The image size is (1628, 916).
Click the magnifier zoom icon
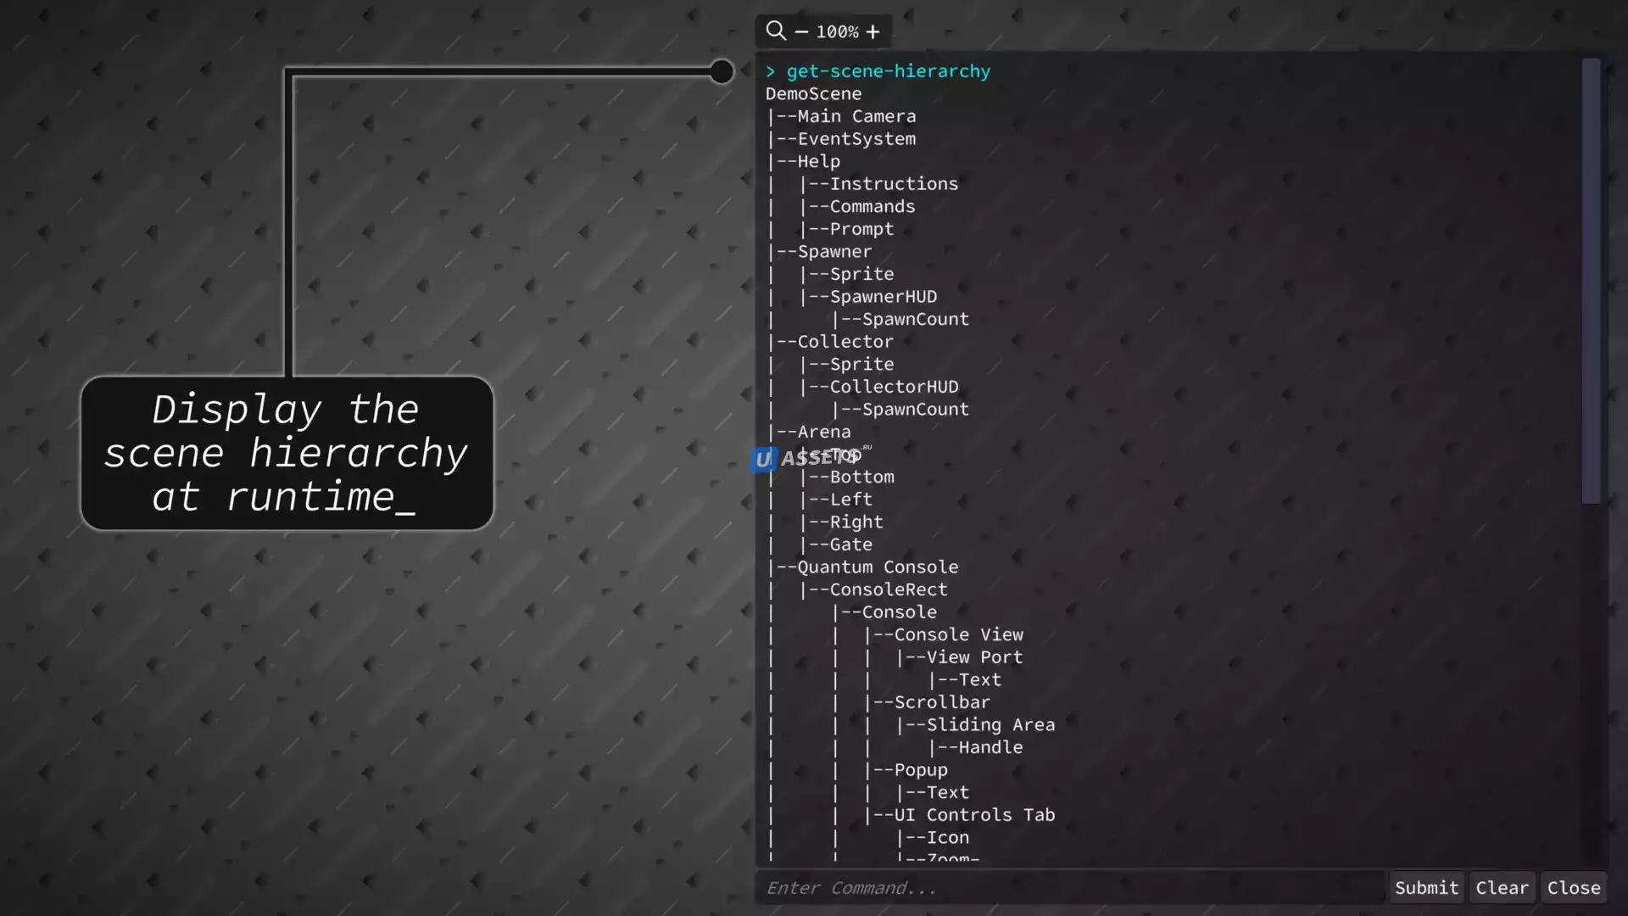pyautogui.click(x=775, y=31)
